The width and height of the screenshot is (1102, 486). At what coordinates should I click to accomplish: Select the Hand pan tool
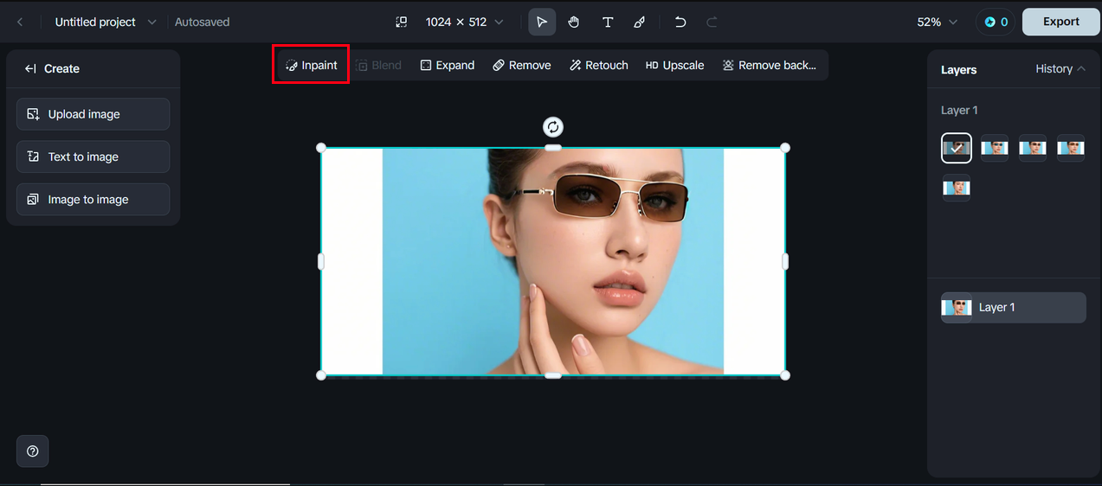coord(574,22)
